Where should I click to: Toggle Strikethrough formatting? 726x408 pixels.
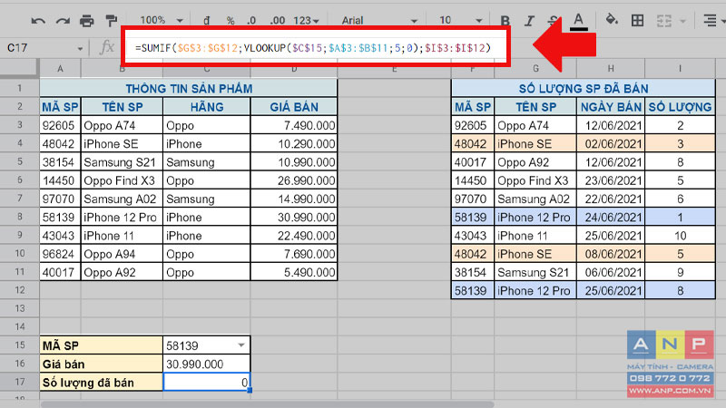(x=553, y=20)
